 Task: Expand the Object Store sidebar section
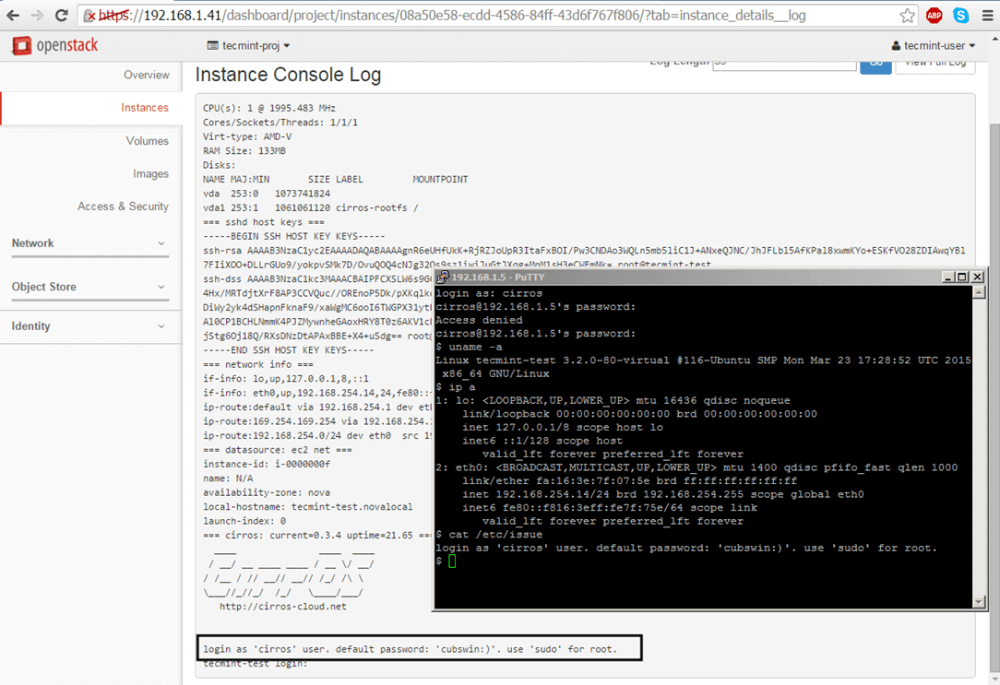[89, 287]
